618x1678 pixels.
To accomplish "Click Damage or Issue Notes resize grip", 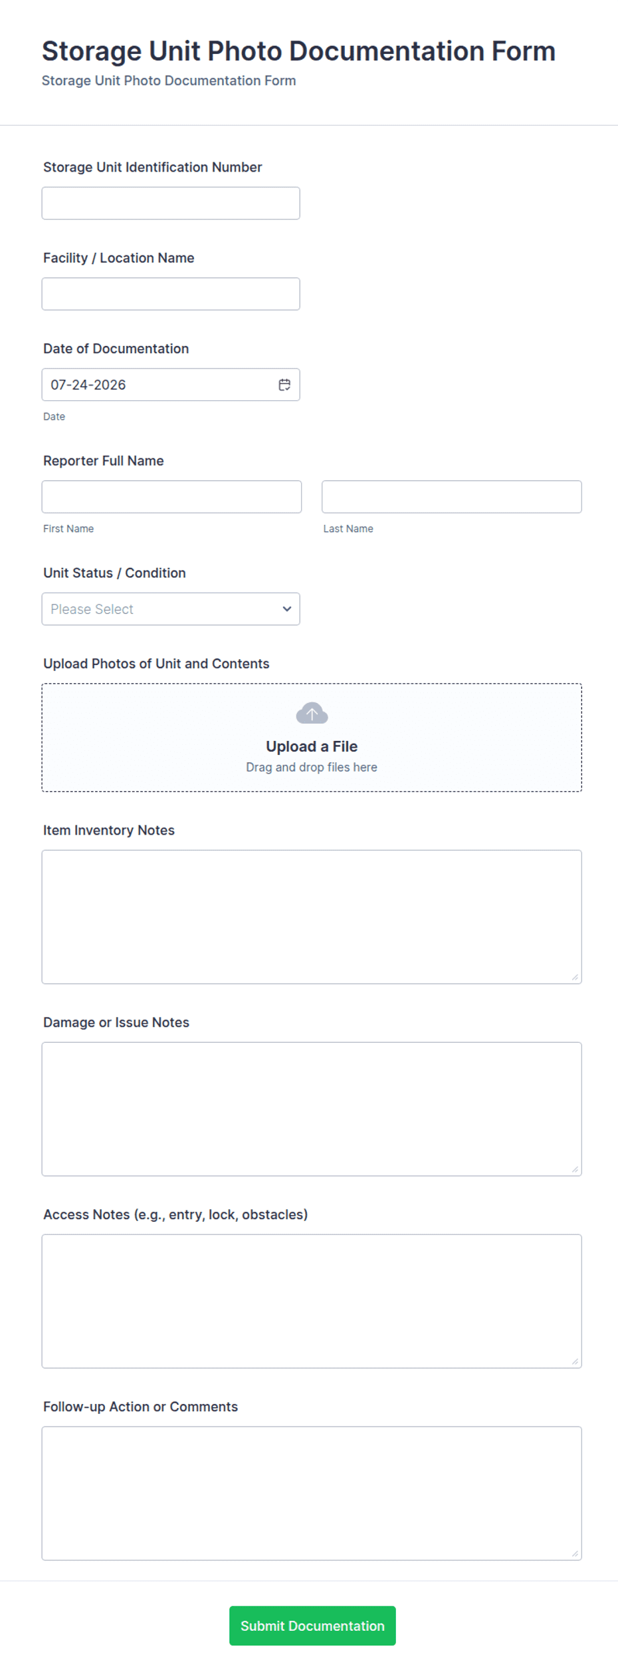I will [575, 1169].
